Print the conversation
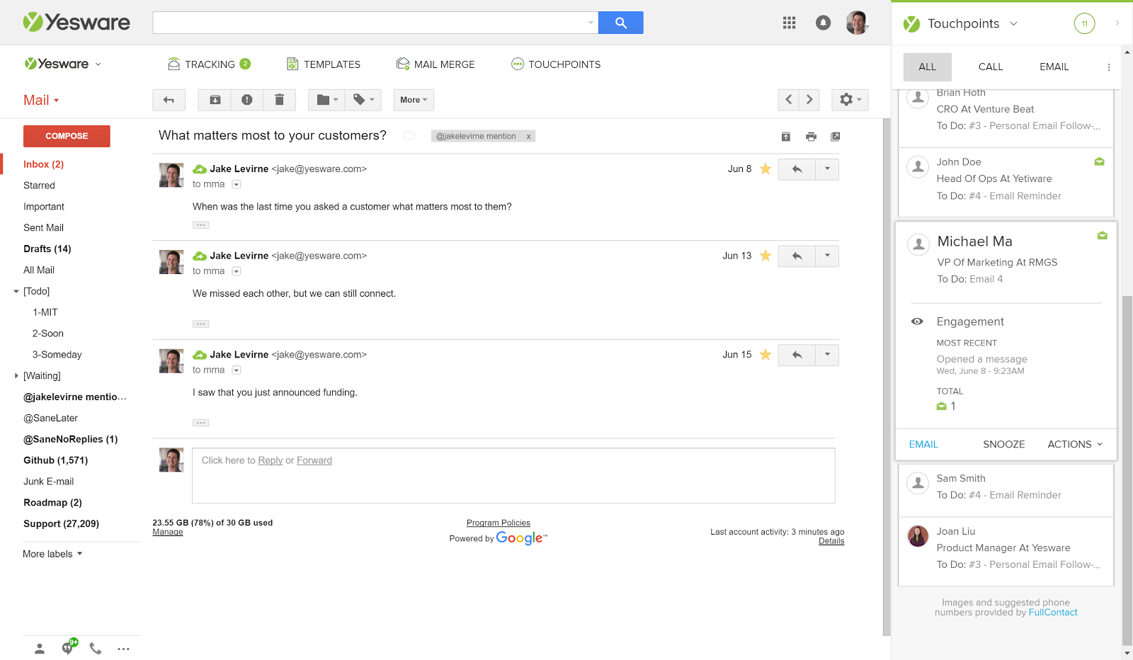 click(811, 137)
